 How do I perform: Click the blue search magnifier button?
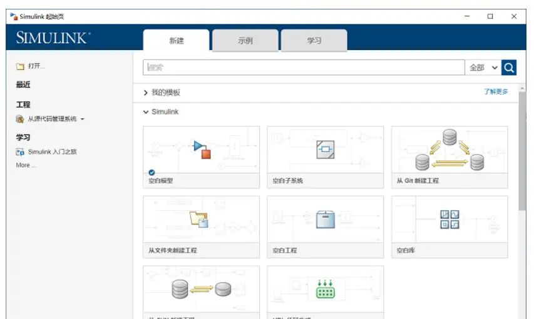(509, 68)
